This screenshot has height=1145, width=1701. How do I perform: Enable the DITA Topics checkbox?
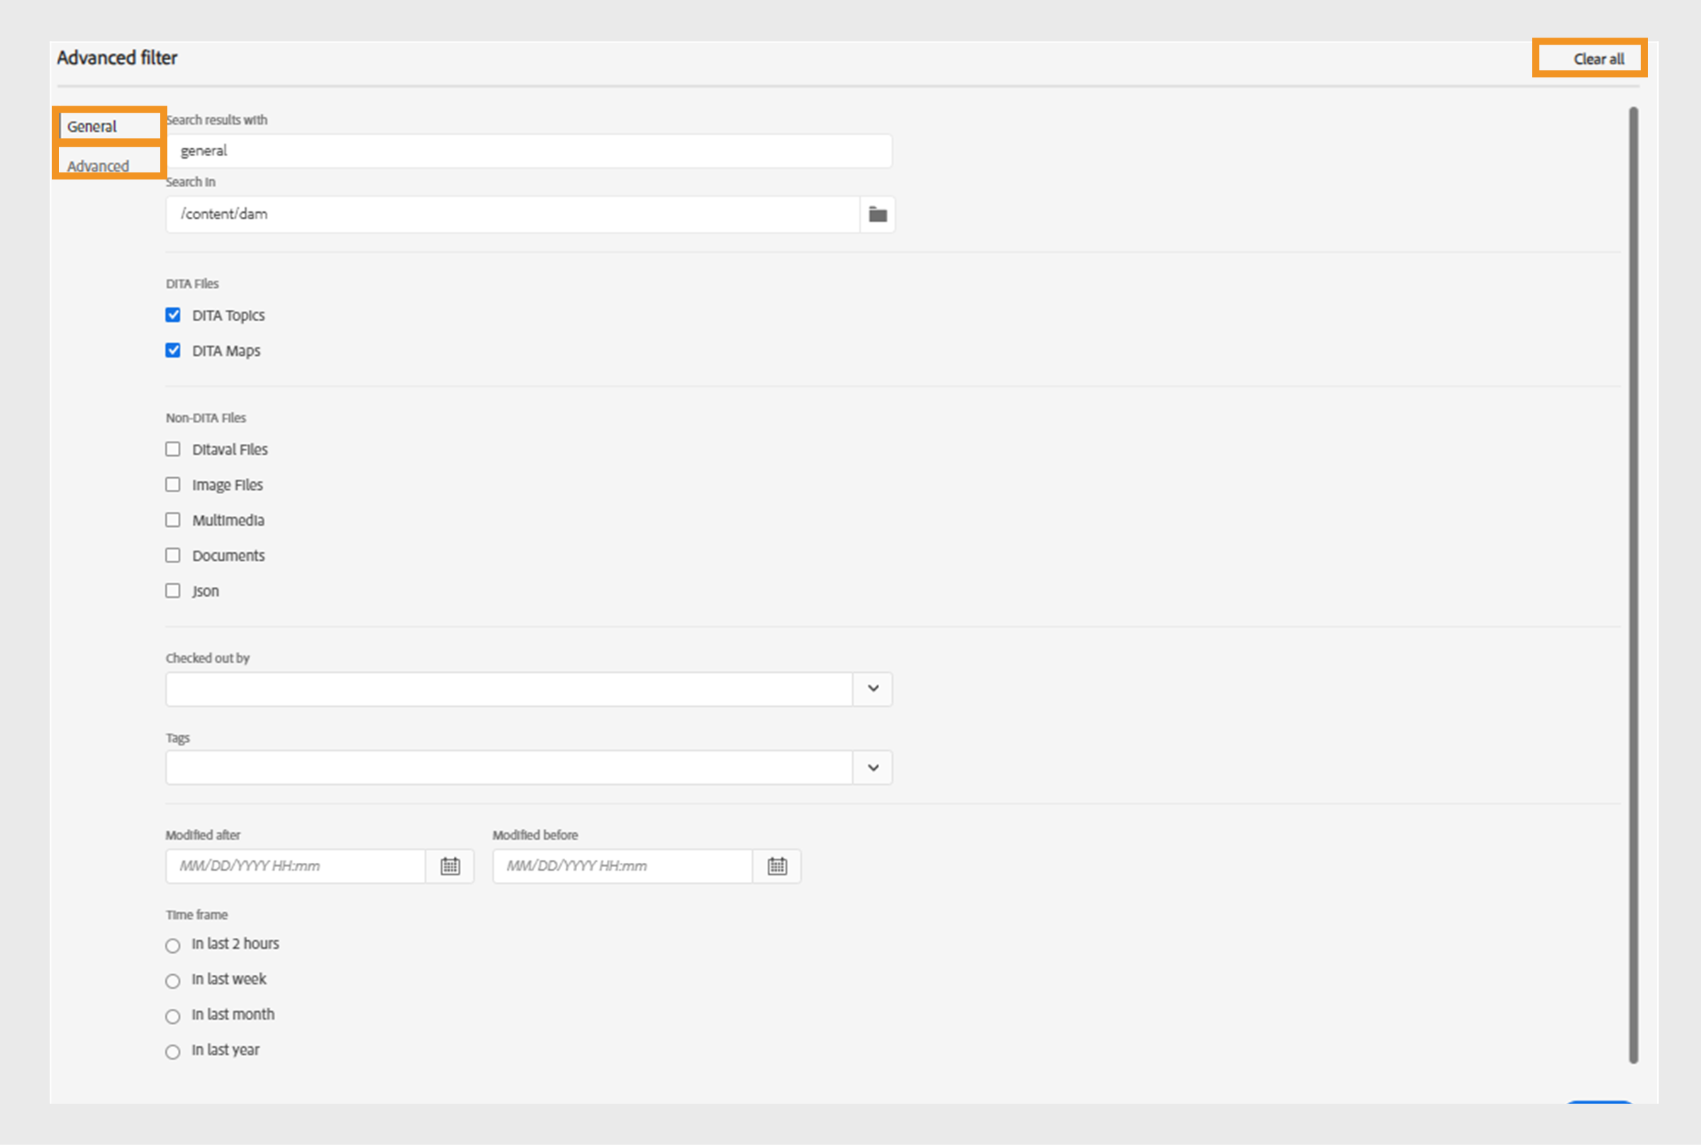click(174, 315)
